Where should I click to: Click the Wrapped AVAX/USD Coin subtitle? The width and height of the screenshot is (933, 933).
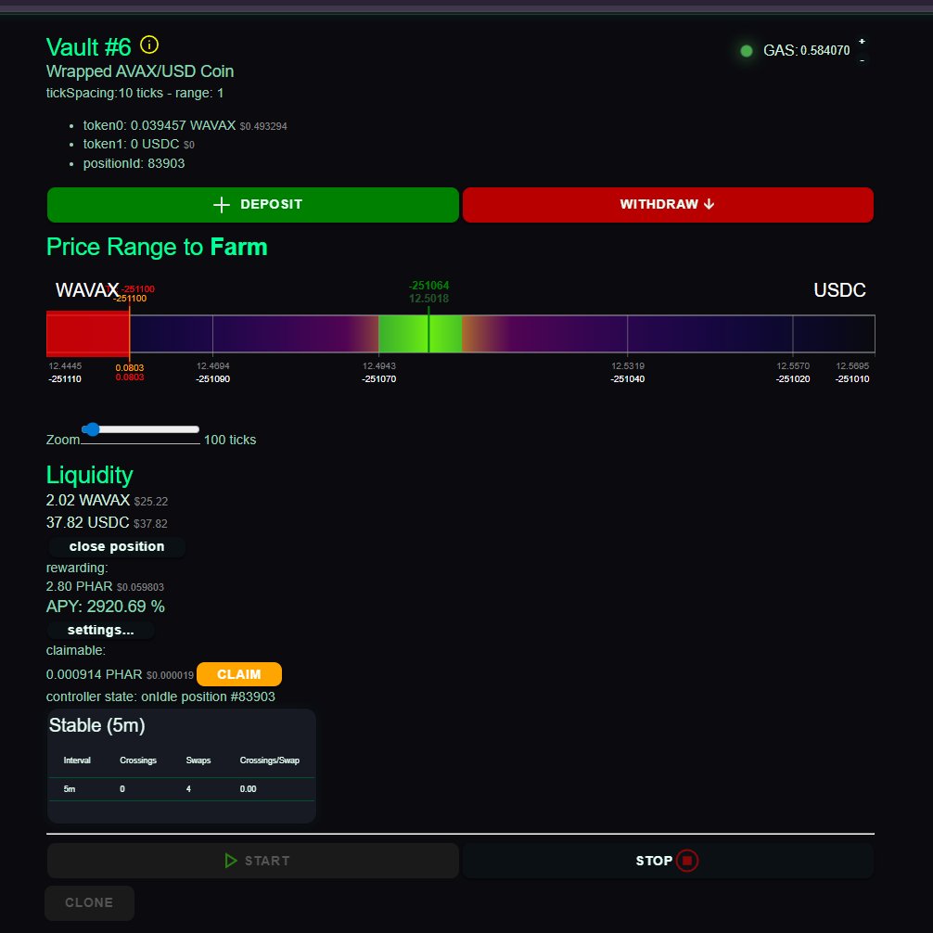pos(140,71)
